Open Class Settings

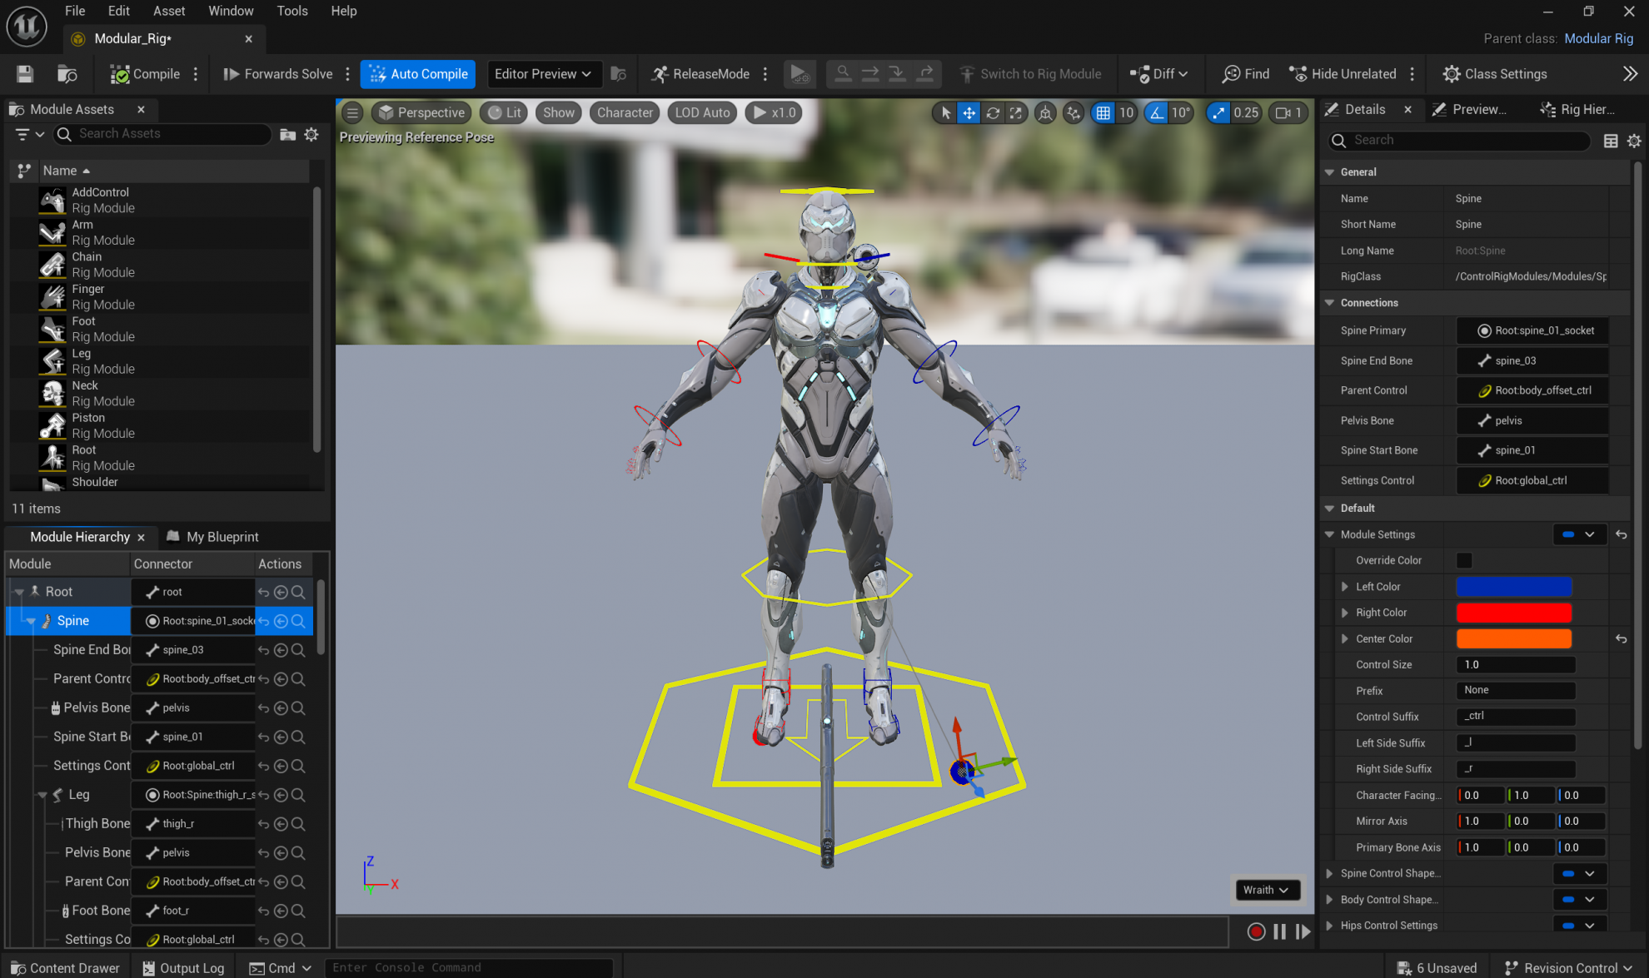[x=1494, y=74]
